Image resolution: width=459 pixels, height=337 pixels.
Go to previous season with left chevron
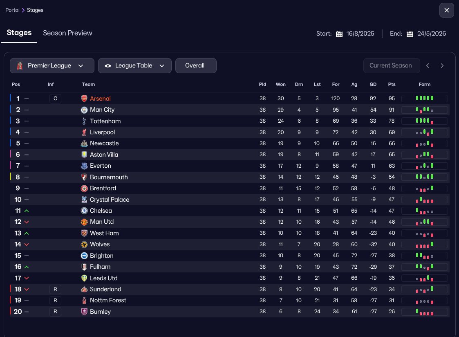click(428, 66)
